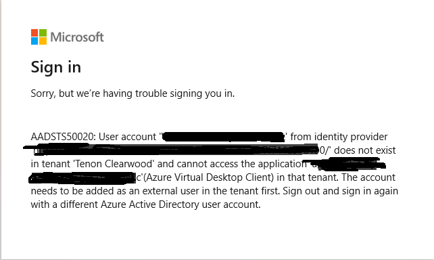Click the Microsoft four-square logo icon
This screenshot has width=434, height=260.
pyautogui.click(x=39, y=37)
